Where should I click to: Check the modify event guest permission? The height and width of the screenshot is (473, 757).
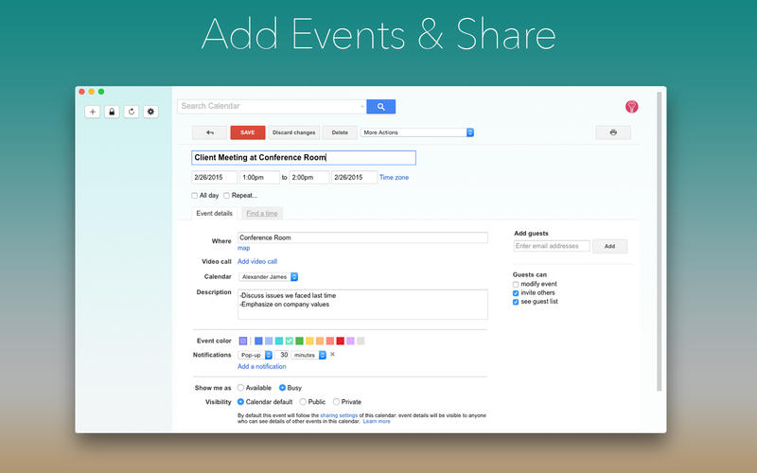pos(516,284)
